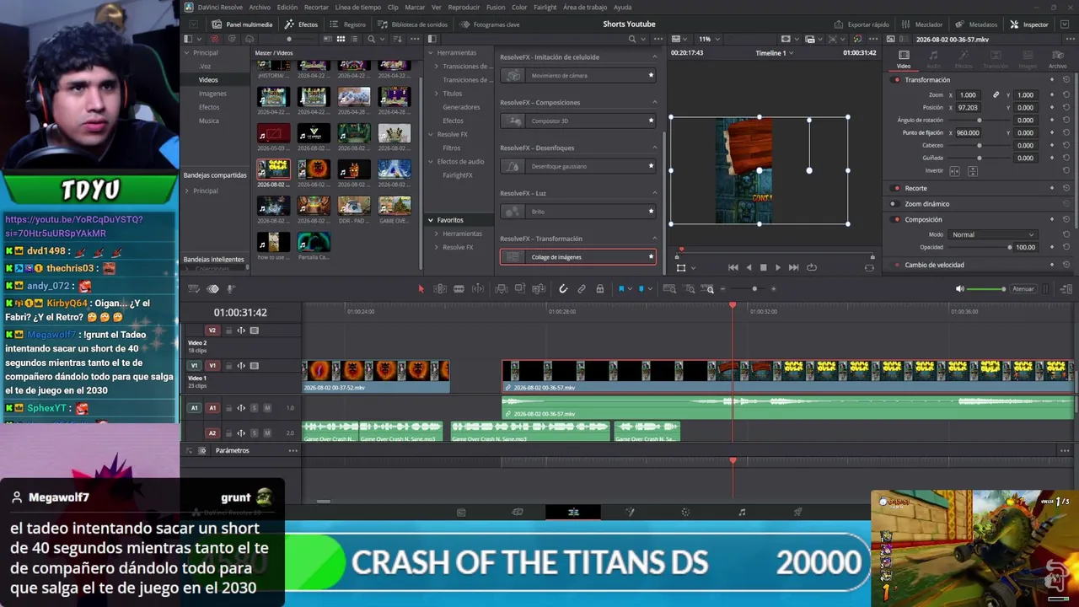This screenshot has width=1079, height=607.
Task: Go to first frame in viewer
Action: [x=733, y=267]
